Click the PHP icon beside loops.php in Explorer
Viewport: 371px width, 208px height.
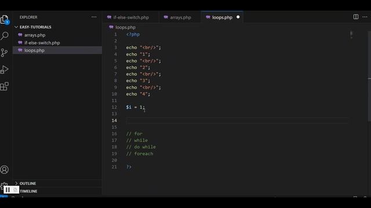click(20, 50)
